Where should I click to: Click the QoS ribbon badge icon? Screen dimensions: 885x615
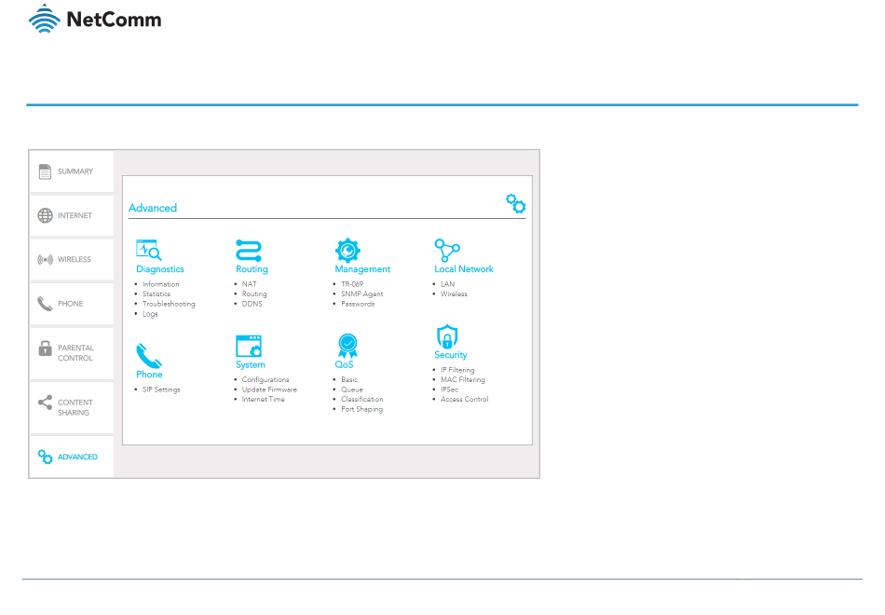pos(347,346)
